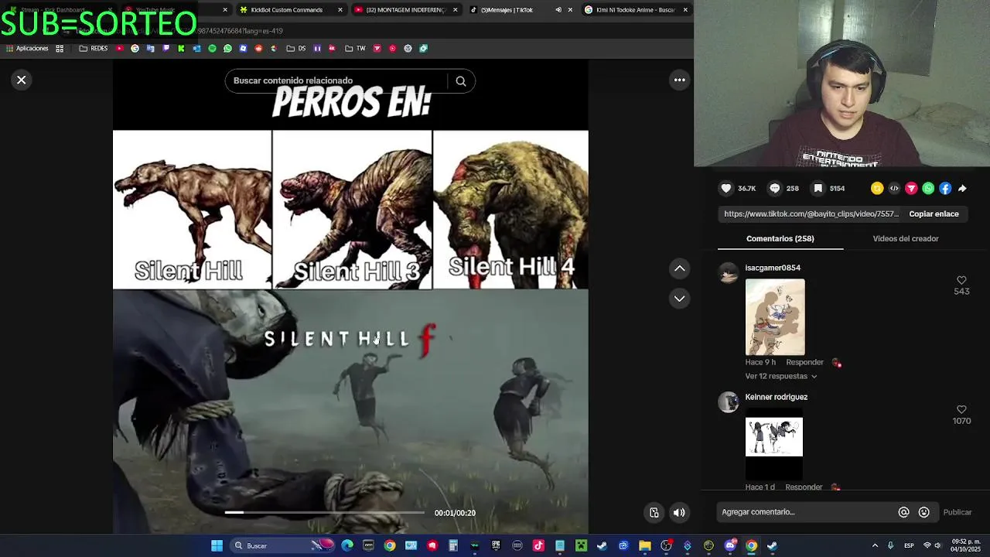
Task: Save video with bookmark icon
Action: tap(818, 188)
